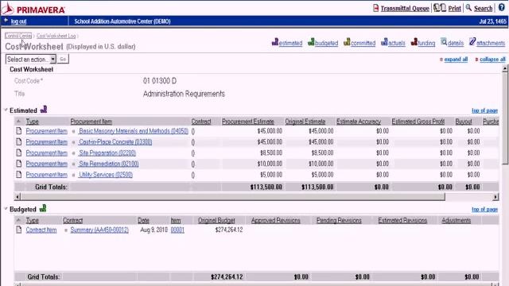Click the Estimated section chart icon
This screenshot has height=286, width=509.
[44, 110]
